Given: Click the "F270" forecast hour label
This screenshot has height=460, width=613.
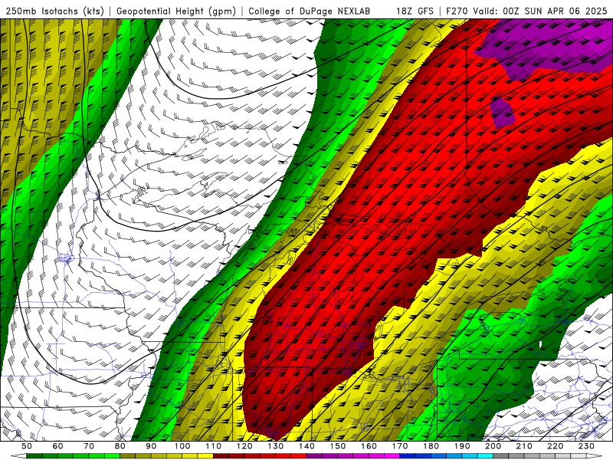Looking at the screenshot, I should coord(457,11).
